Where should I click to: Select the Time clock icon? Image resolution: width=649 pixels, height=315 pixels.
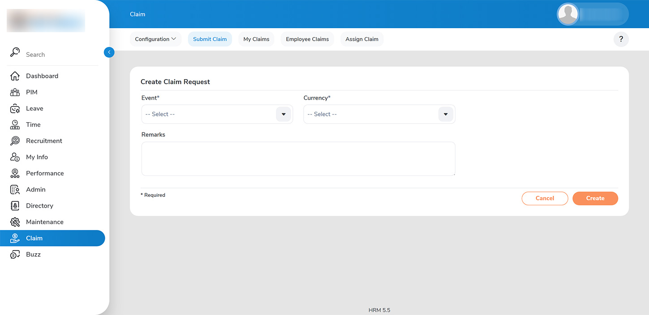coord(15,125)
